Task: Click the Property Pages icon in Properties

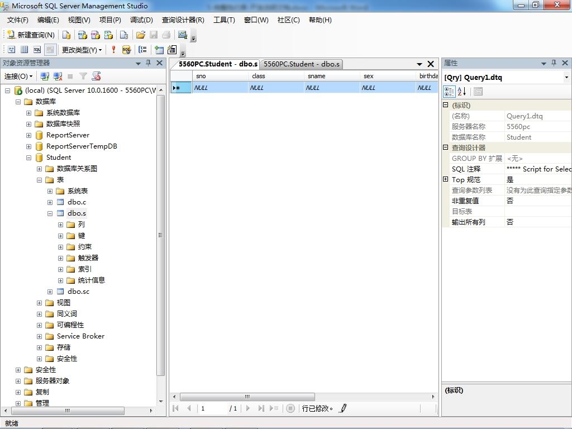Action: (x=478, y=92)
